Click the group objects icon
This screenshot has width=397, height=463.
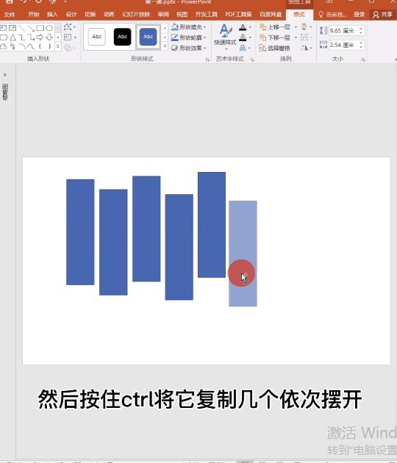[304, 37]
